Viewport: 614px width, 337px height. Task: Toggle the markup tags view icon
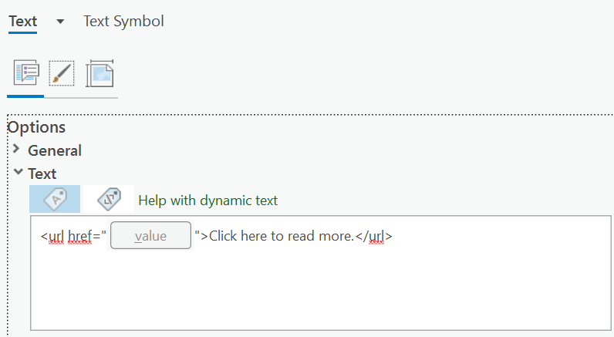[109, 200]
